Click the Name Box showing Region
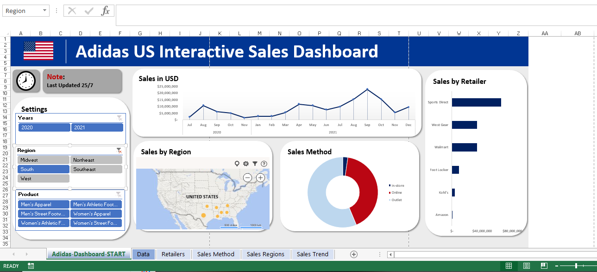The height and width of the screenshot is (272, 597). click(x=22, y=11)
